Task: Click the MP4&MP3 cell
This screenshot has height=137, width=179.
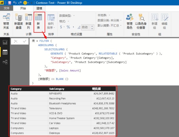Action: tap(69, 94)
